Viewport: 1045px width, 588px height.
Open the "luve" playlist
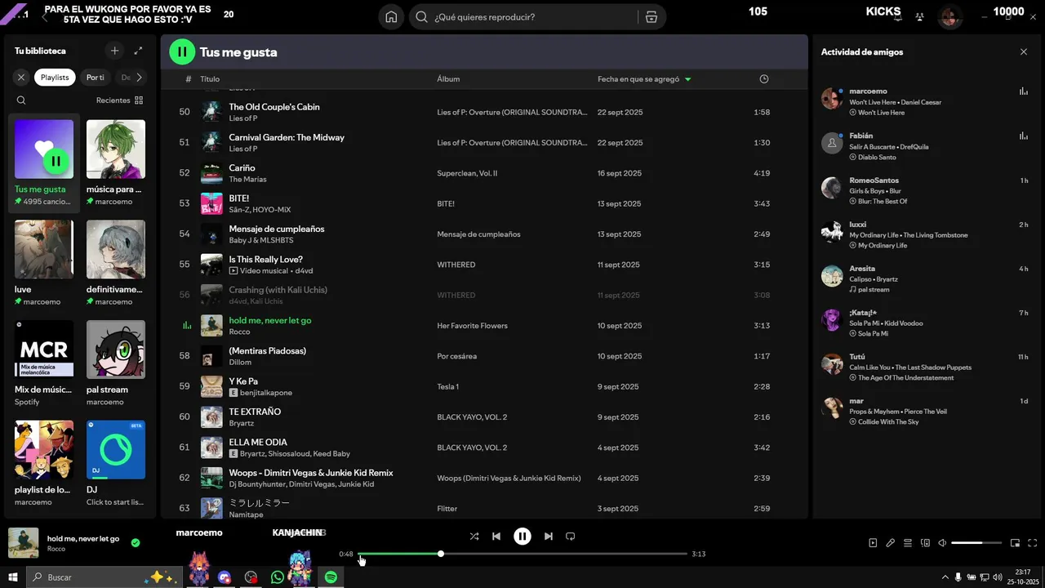coord(44,249)
